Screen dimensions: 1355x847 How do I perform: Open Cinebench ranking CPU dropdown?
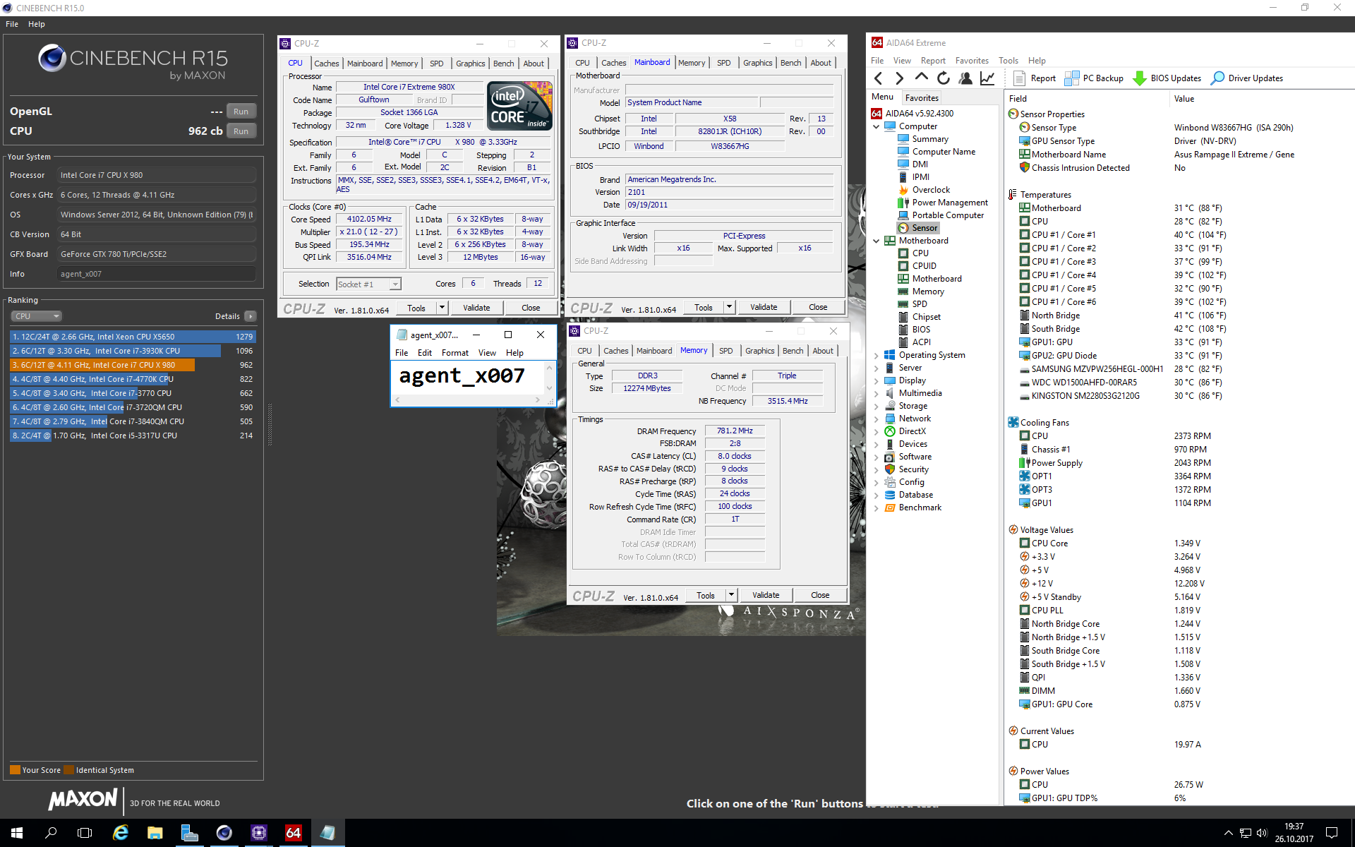pyautogui.click(x=37, y=316)
